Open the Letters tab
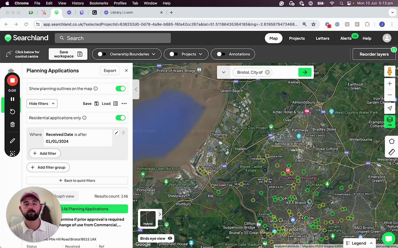The height and width of the screenshot is (248, 398). click(322, 38)
